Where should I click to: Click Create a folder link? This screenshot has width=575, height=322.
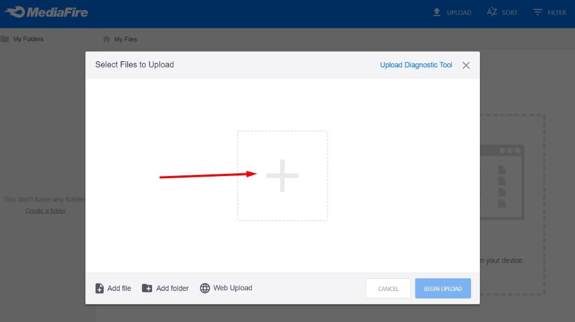[46, 210]
